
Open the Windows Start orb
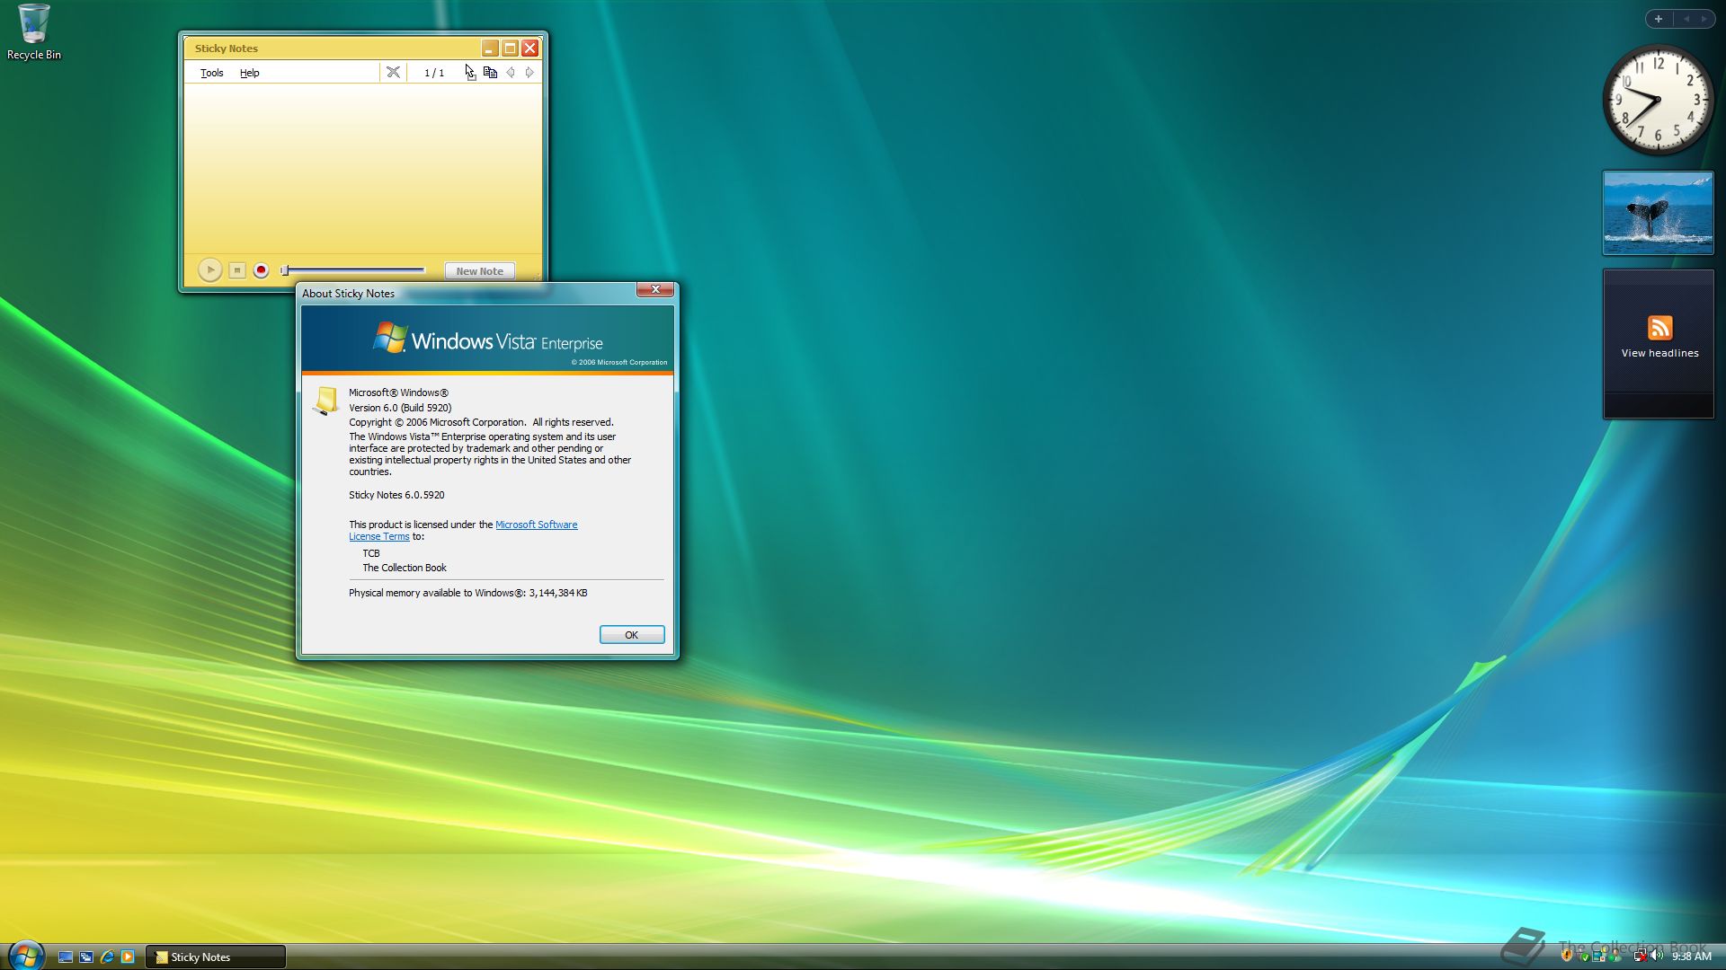26,956
